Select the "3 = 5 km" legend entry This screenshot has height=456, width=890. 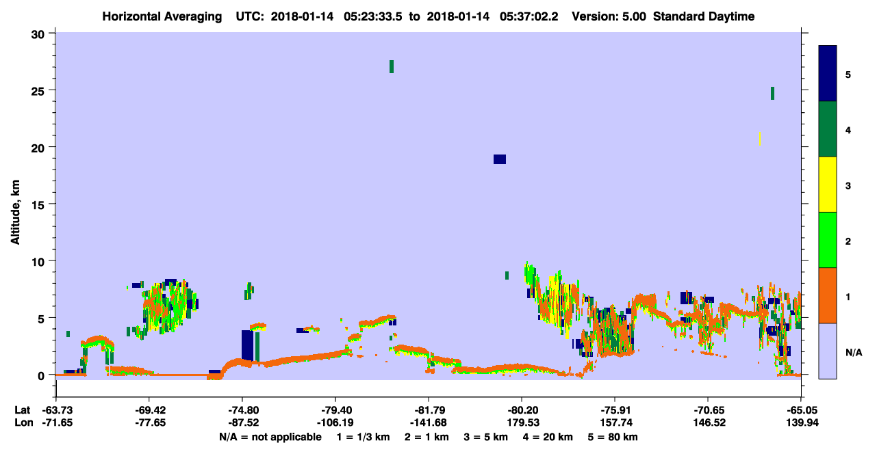coord(487,436)
